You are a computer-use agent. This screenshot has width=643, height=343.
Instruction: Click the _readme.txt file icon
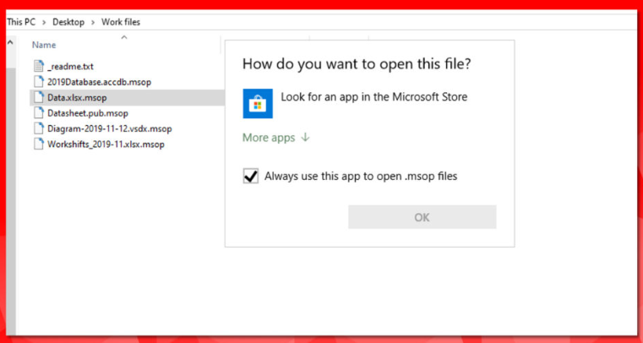pos(39,66)
